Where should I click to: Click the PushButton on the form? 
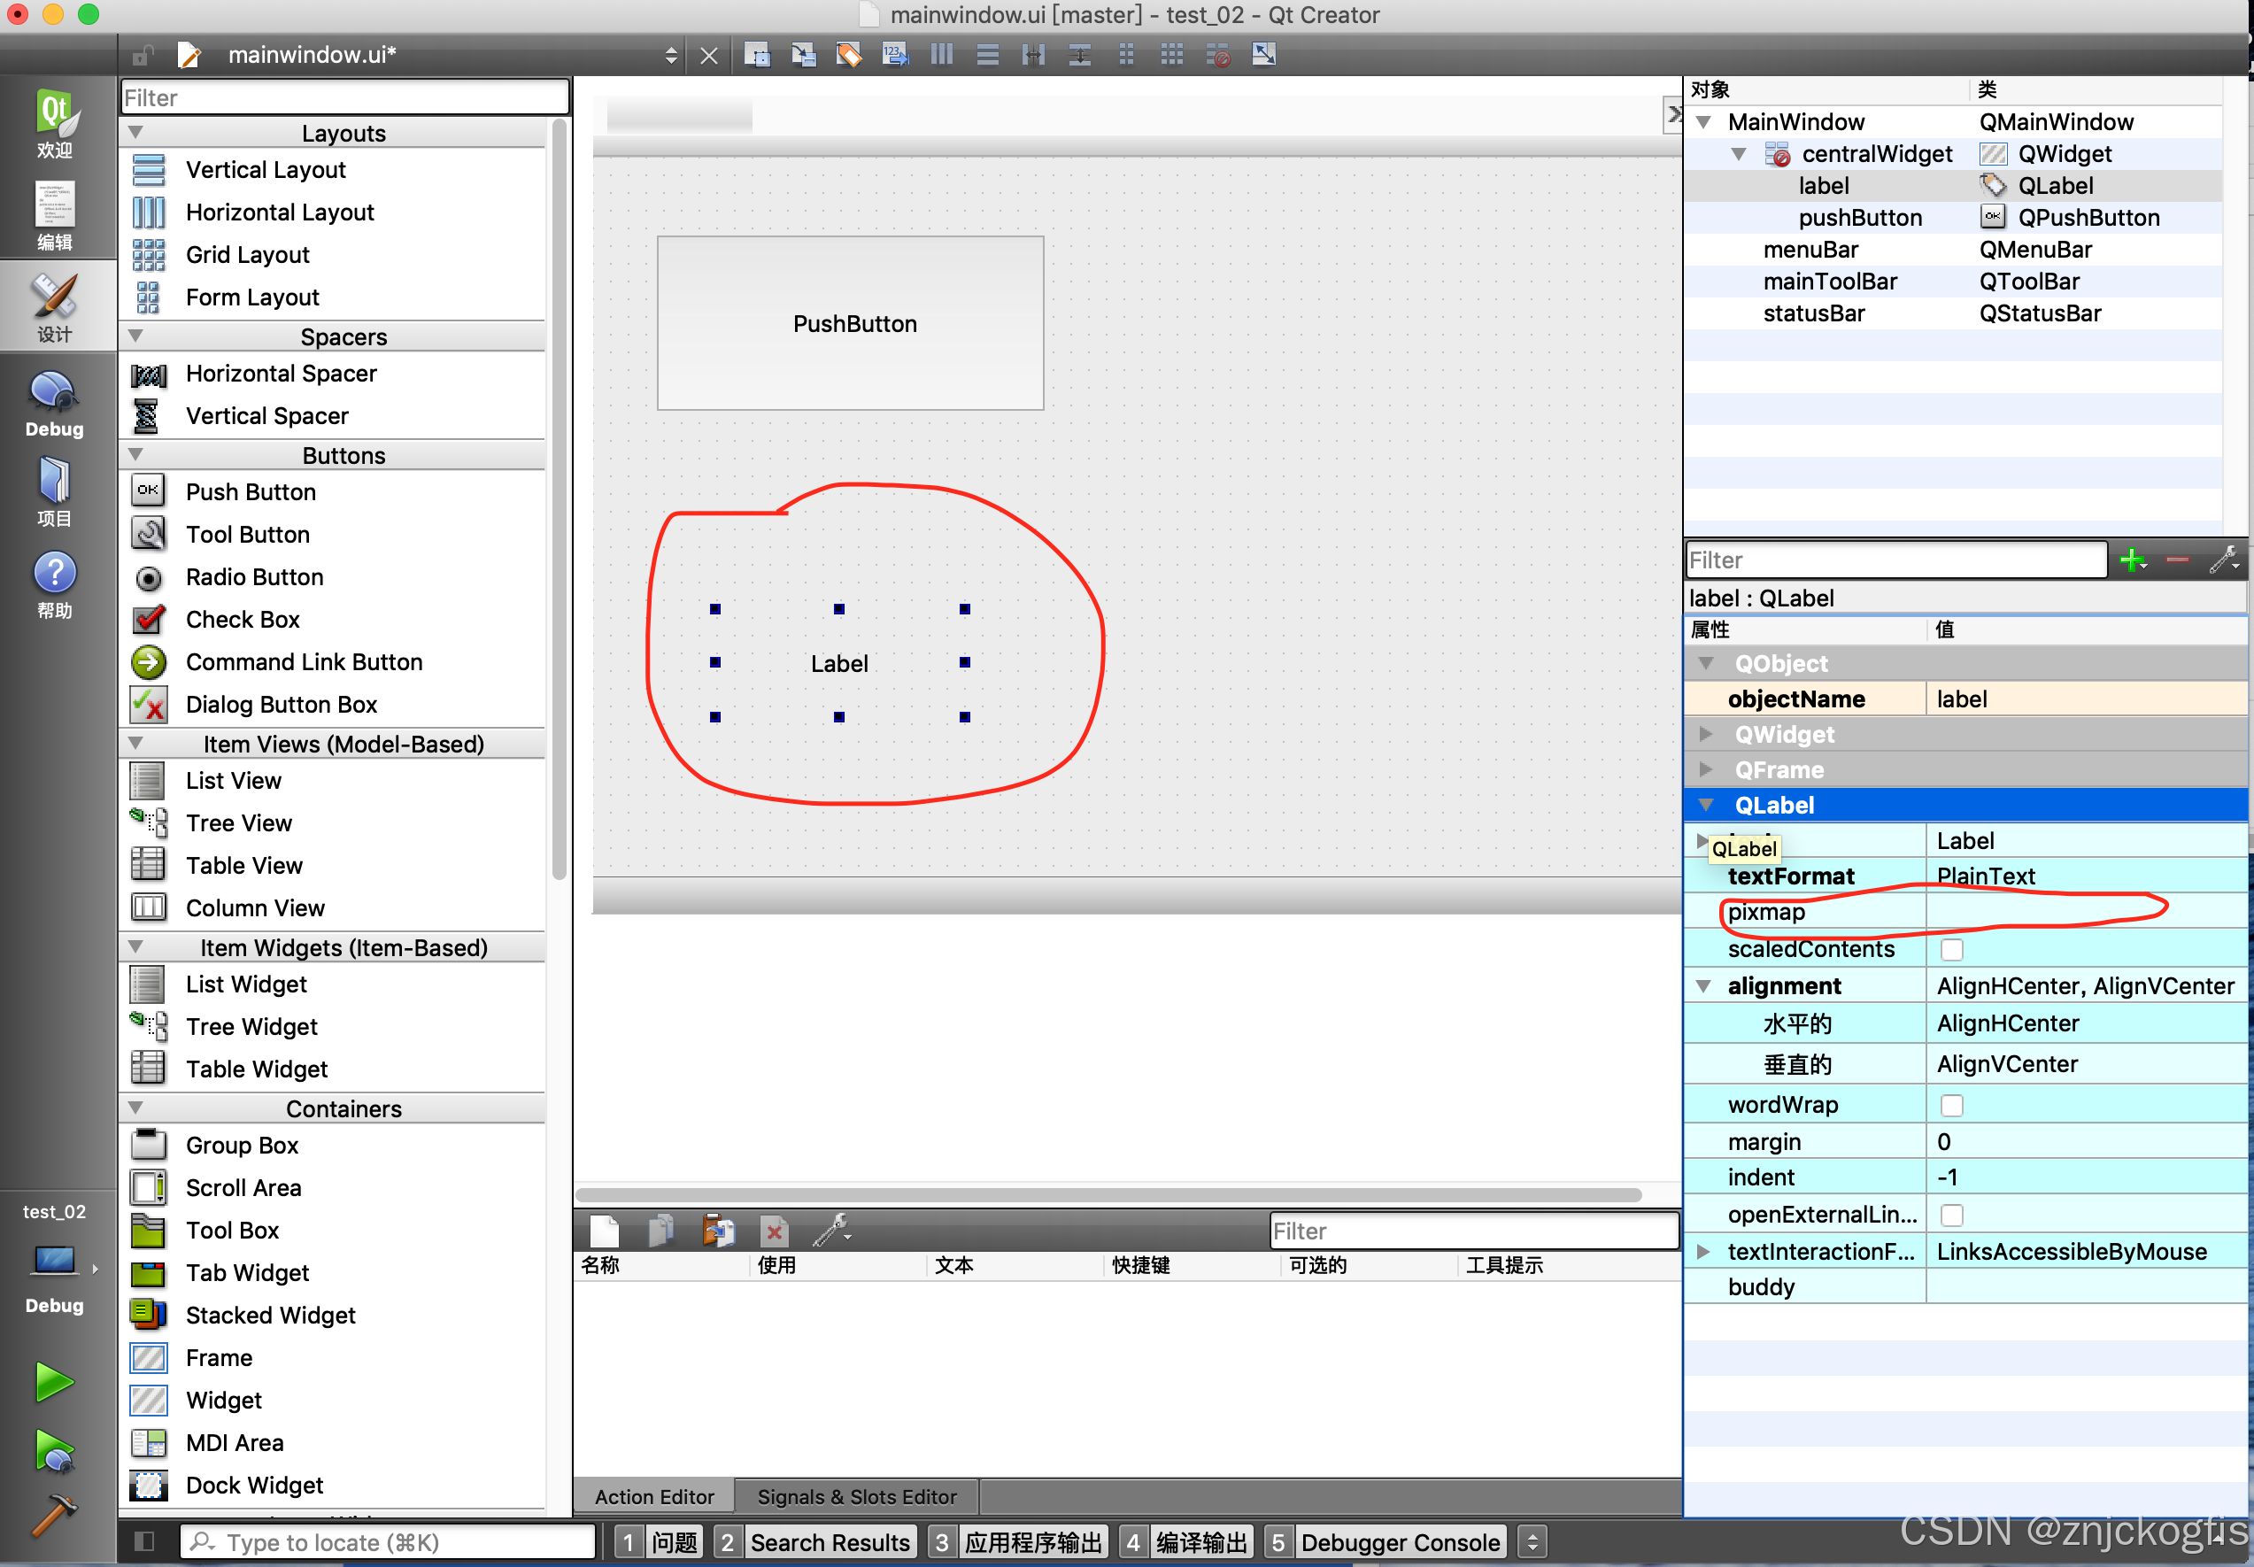(x=850, y=323)
